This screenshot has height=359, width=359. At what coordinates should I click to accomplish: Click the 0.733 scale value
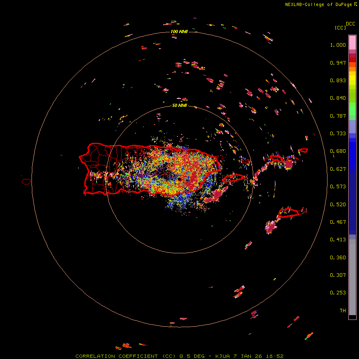tap(338, 134)
